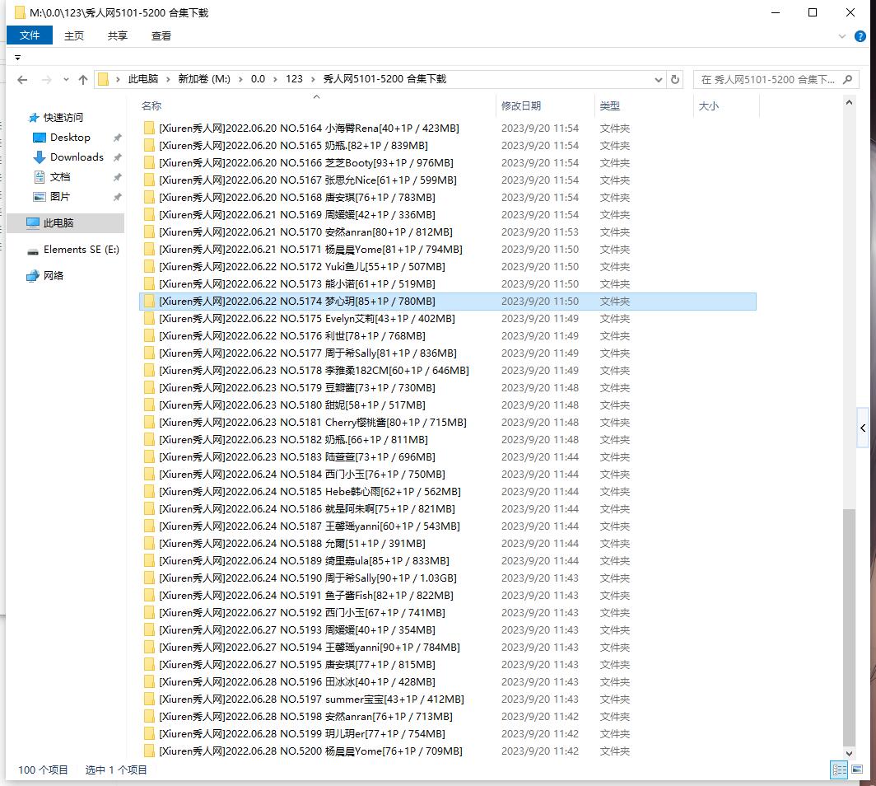Click folder icon of NO.5170 安然anran
Image resolution: width=876 pixels, height=786 pixels.
click(x=149, y=232)
